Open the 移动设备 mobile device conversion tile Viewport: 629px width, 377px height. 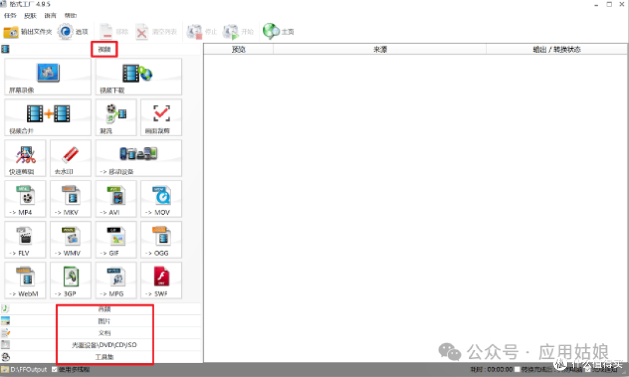pos(139,158)
